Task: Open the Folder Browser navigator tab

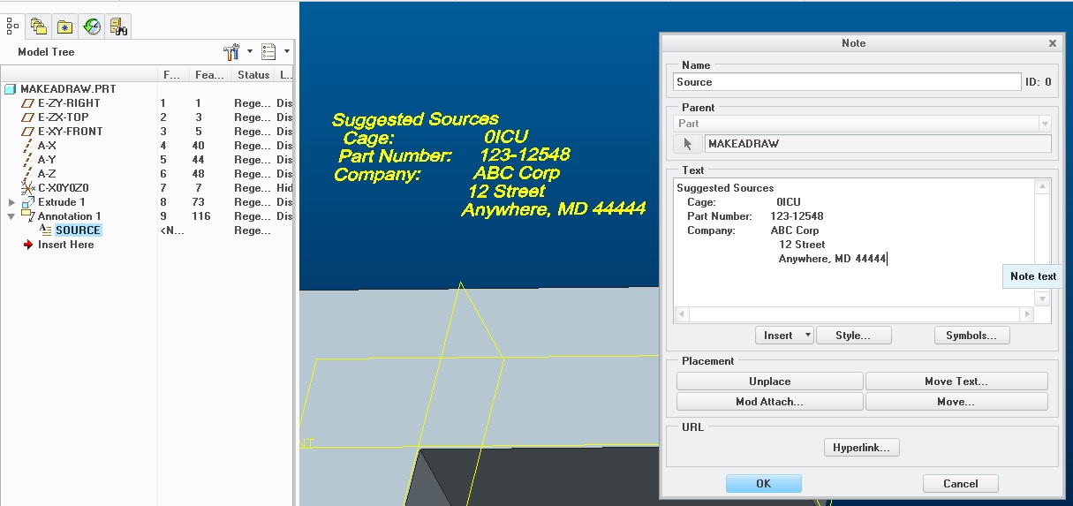Action: 38,26
